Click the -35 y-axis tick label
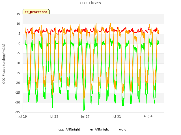 click(18, 112)
